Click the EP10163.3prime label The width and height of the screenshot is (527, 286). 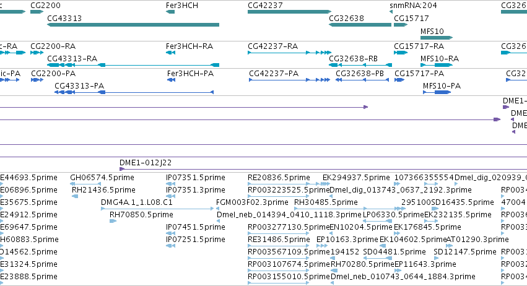347,240
